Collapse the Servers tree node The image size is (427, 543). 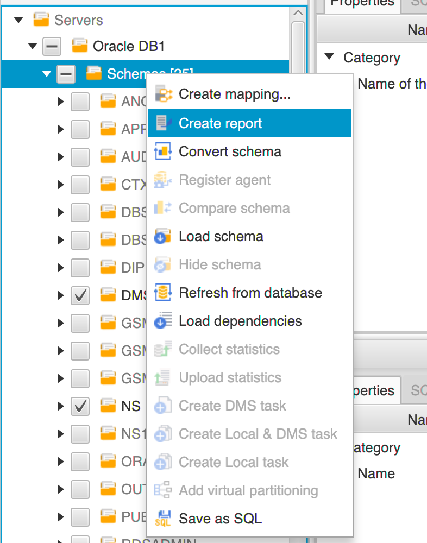click(x=18, y=20)
